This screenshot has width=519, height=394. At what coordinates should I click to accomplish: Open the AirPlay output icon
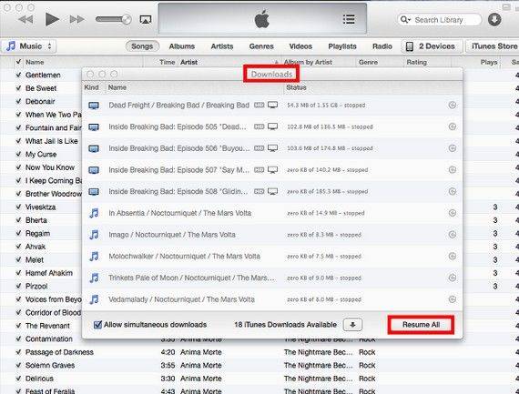click(x=146, y=19)
